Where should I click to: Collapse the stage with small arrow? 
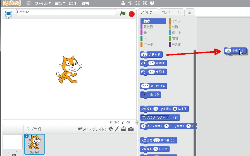(137, 123)
